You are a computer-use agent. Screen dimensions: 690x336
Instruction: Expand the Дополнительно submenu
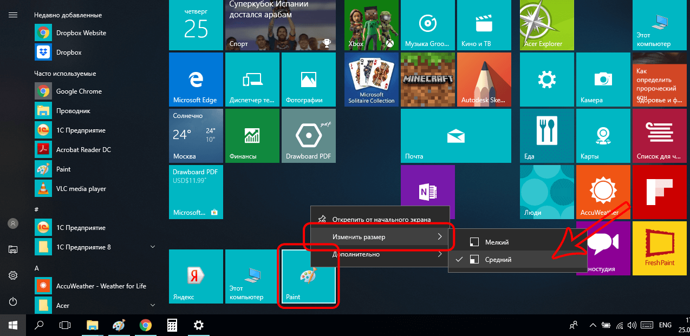pos(379,254)
